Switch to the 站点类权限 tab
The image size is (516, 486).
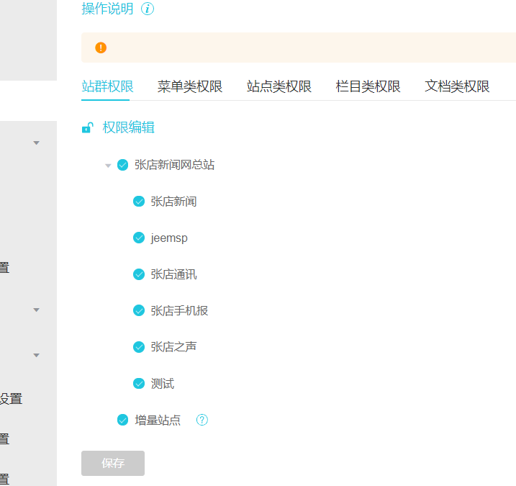pos(279,86)
